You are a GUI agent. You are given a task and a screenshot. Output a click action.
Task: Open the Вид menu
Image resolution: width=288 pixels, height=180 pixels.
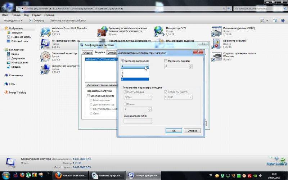pos(26,15)
